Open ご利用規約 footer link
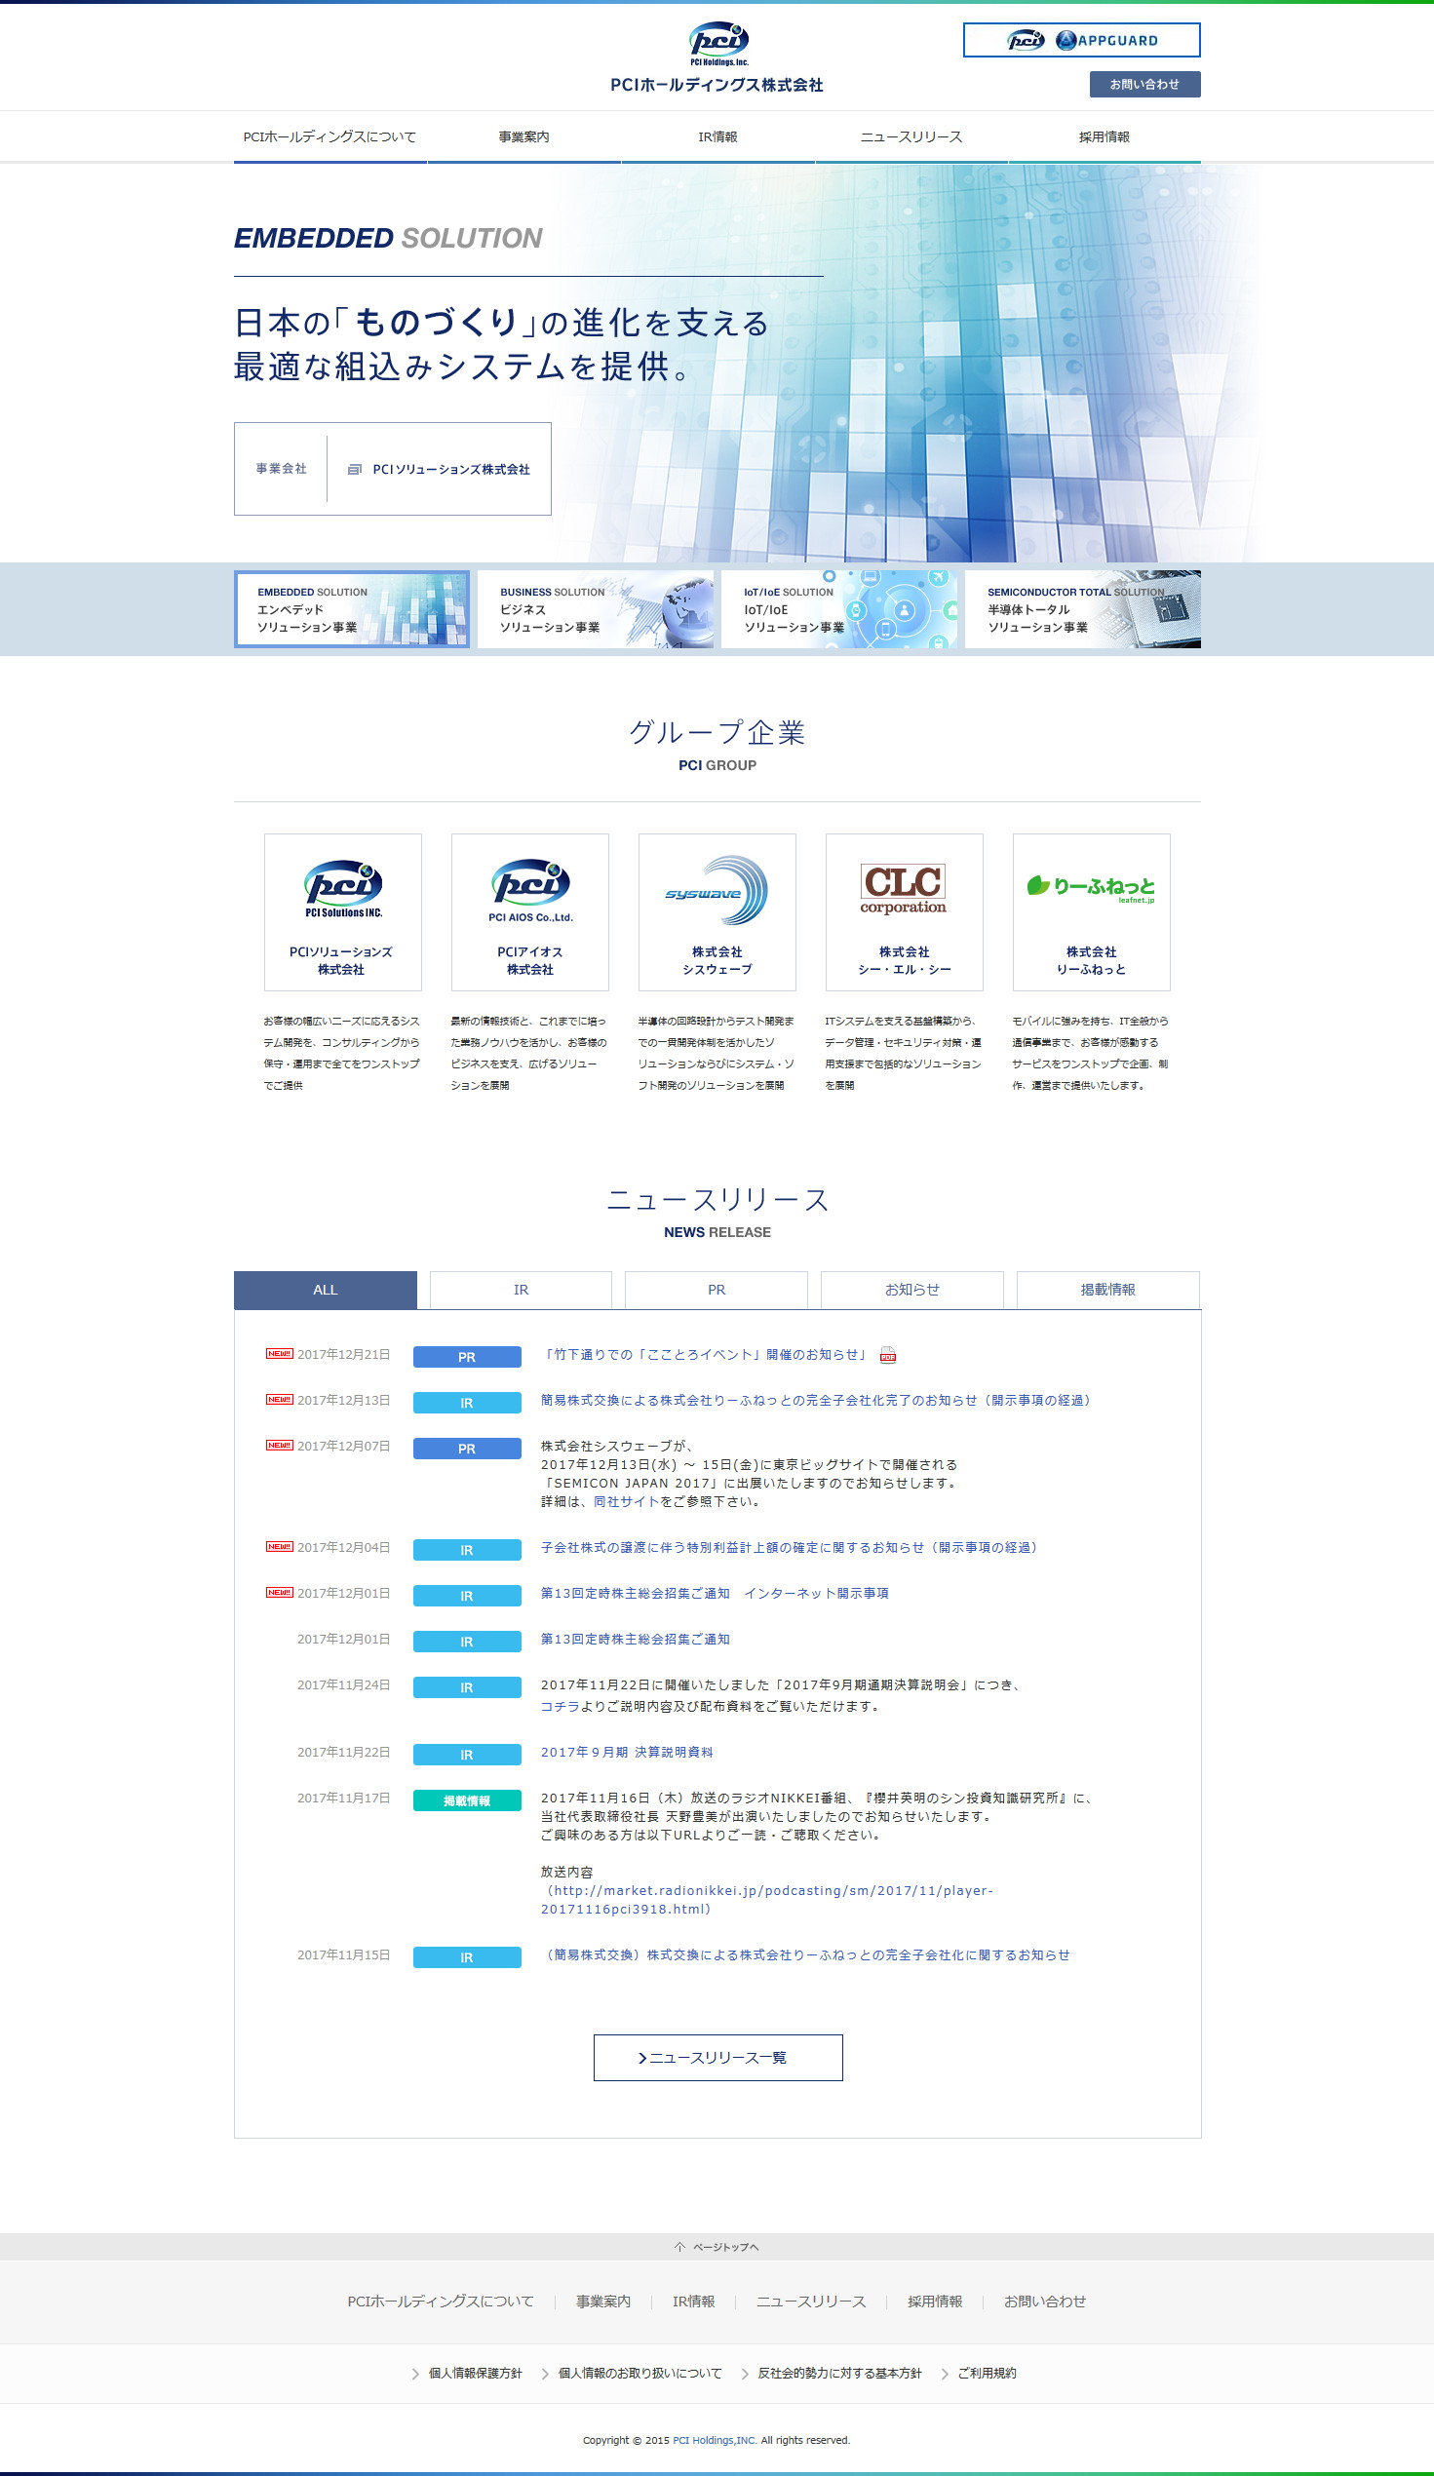 point(987,2374)
